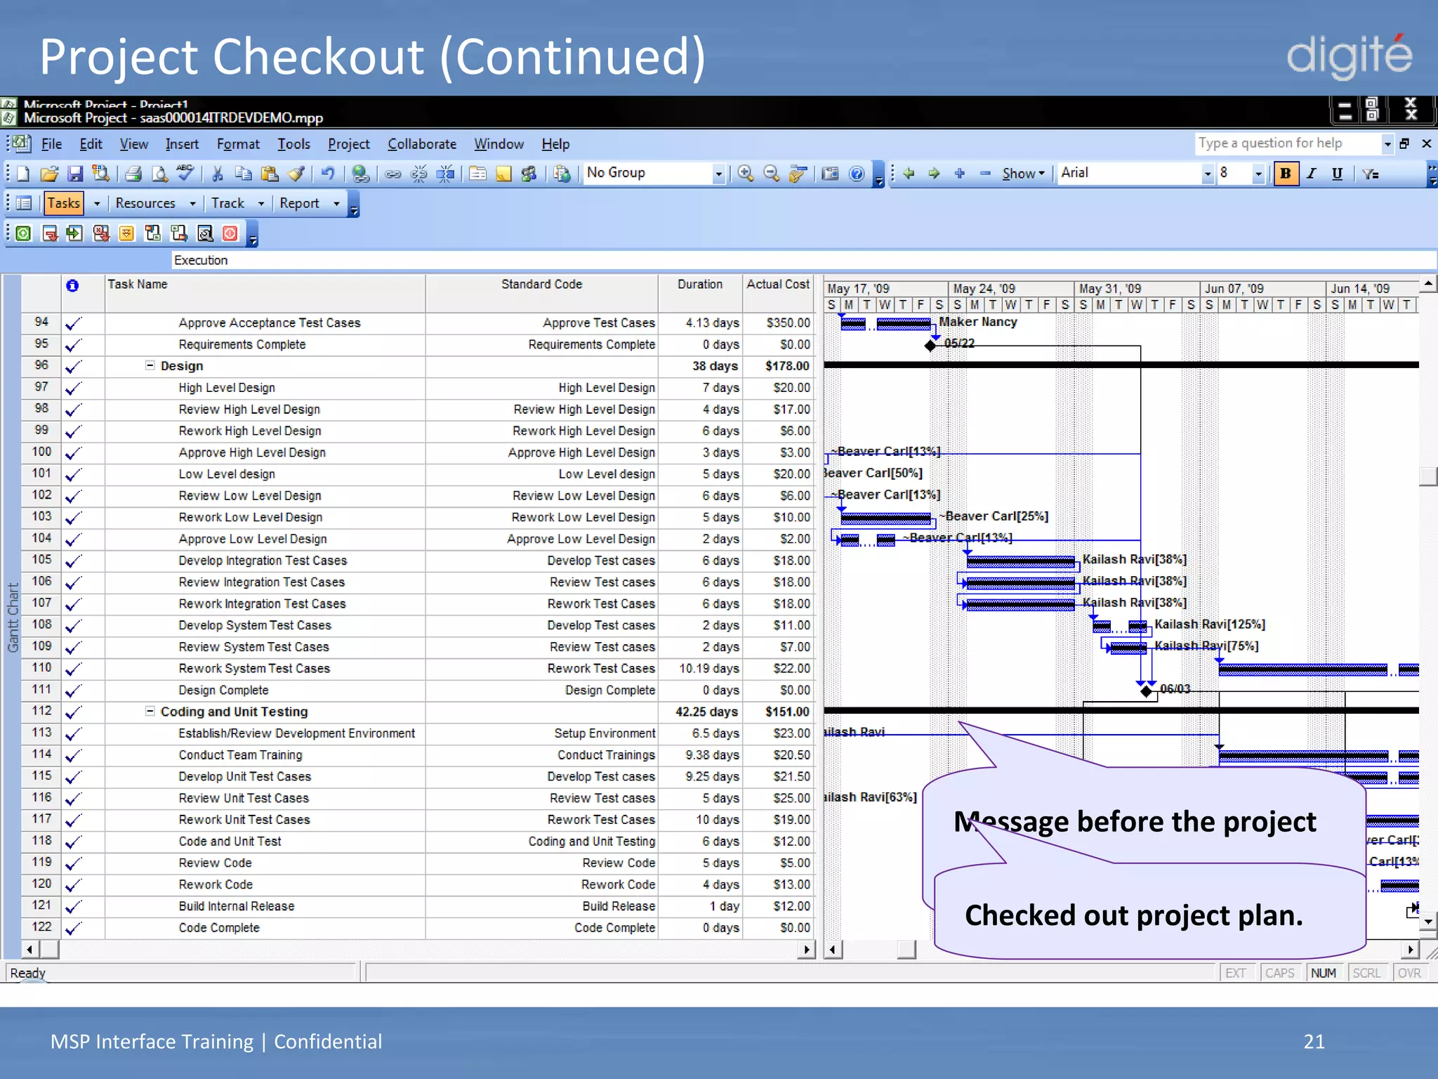Open the Edit menu
This screenshot has width=1438, height=1079.
pos(91,144)
